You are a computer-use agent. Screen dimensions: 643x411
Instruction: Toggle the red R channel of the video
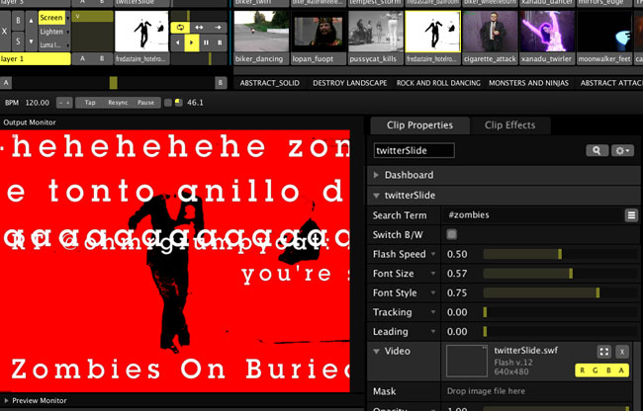pyautogui.click(x=583, y=370)
